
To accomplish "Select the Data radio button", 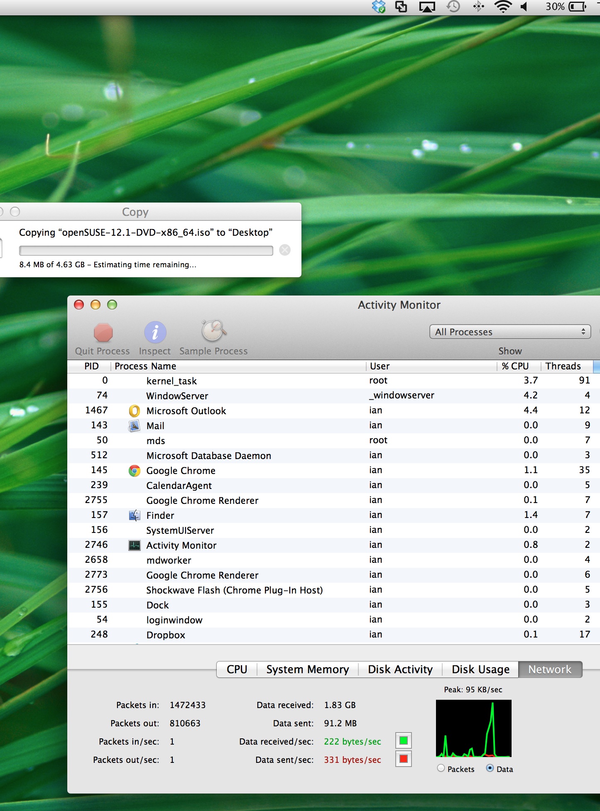I will 490,768.
